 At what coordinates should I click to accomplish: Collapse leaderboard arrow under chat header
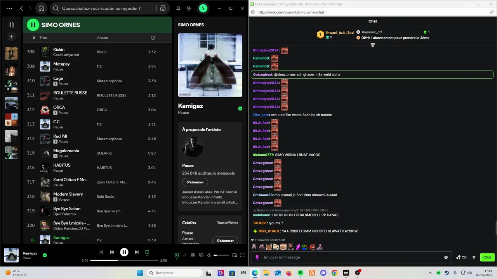tap(373, 45)
